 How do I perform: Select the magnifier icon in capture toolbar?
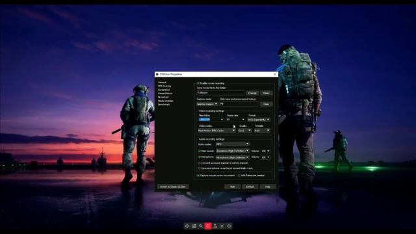pos(201,226)
